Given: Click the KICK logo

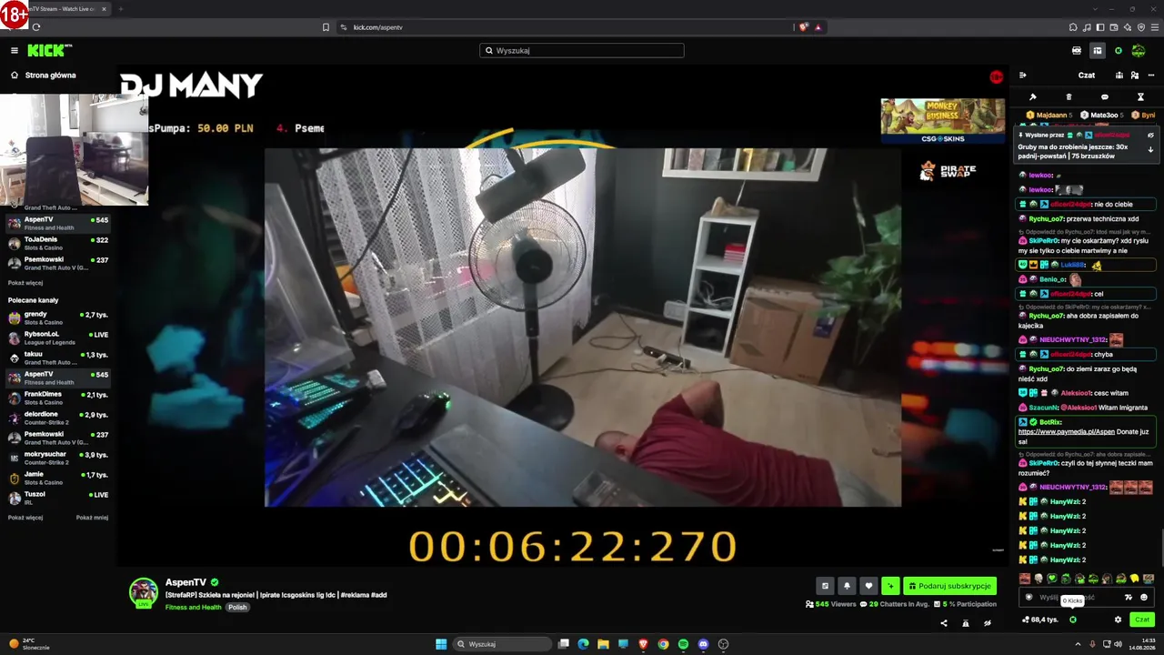Looking at the screenshot, I should tap(49, 51).
